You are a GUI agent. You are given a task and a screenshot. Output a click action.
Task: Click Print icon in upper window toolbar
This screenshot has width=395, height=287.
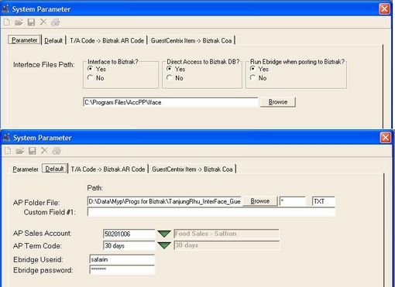56,22
